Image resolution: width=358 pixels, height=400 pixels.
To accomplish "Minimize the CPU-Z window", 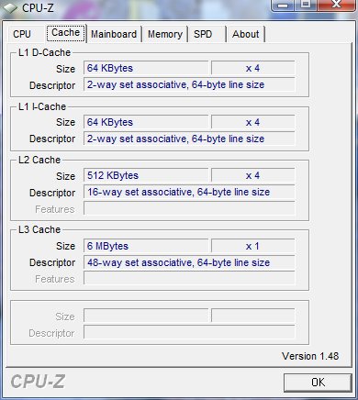I will click(x=284, y=6).
